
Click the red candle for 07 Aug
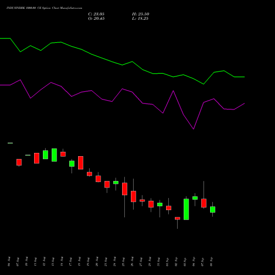pos(19,162)
